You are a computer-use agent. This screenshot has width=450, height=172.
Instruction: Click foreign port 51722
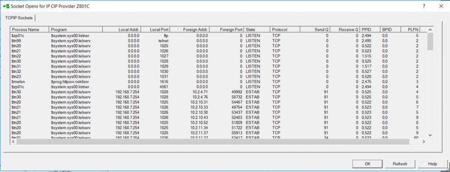point(237,128)
